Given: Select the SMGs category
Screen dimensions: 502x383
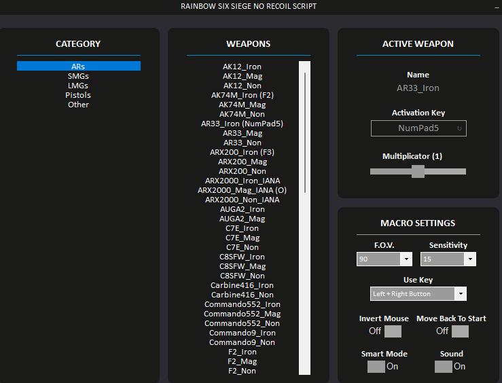Looking at the screenshot, I should tap(78, 76).
